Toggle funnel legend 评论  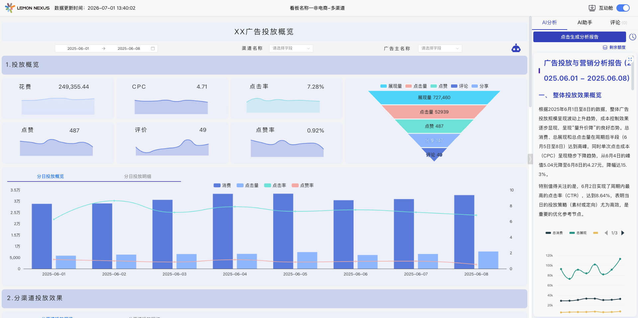coord(459,86)
